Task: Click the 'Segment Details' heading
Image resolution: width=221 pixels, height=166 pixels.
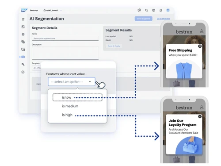Action: point(45,28)
